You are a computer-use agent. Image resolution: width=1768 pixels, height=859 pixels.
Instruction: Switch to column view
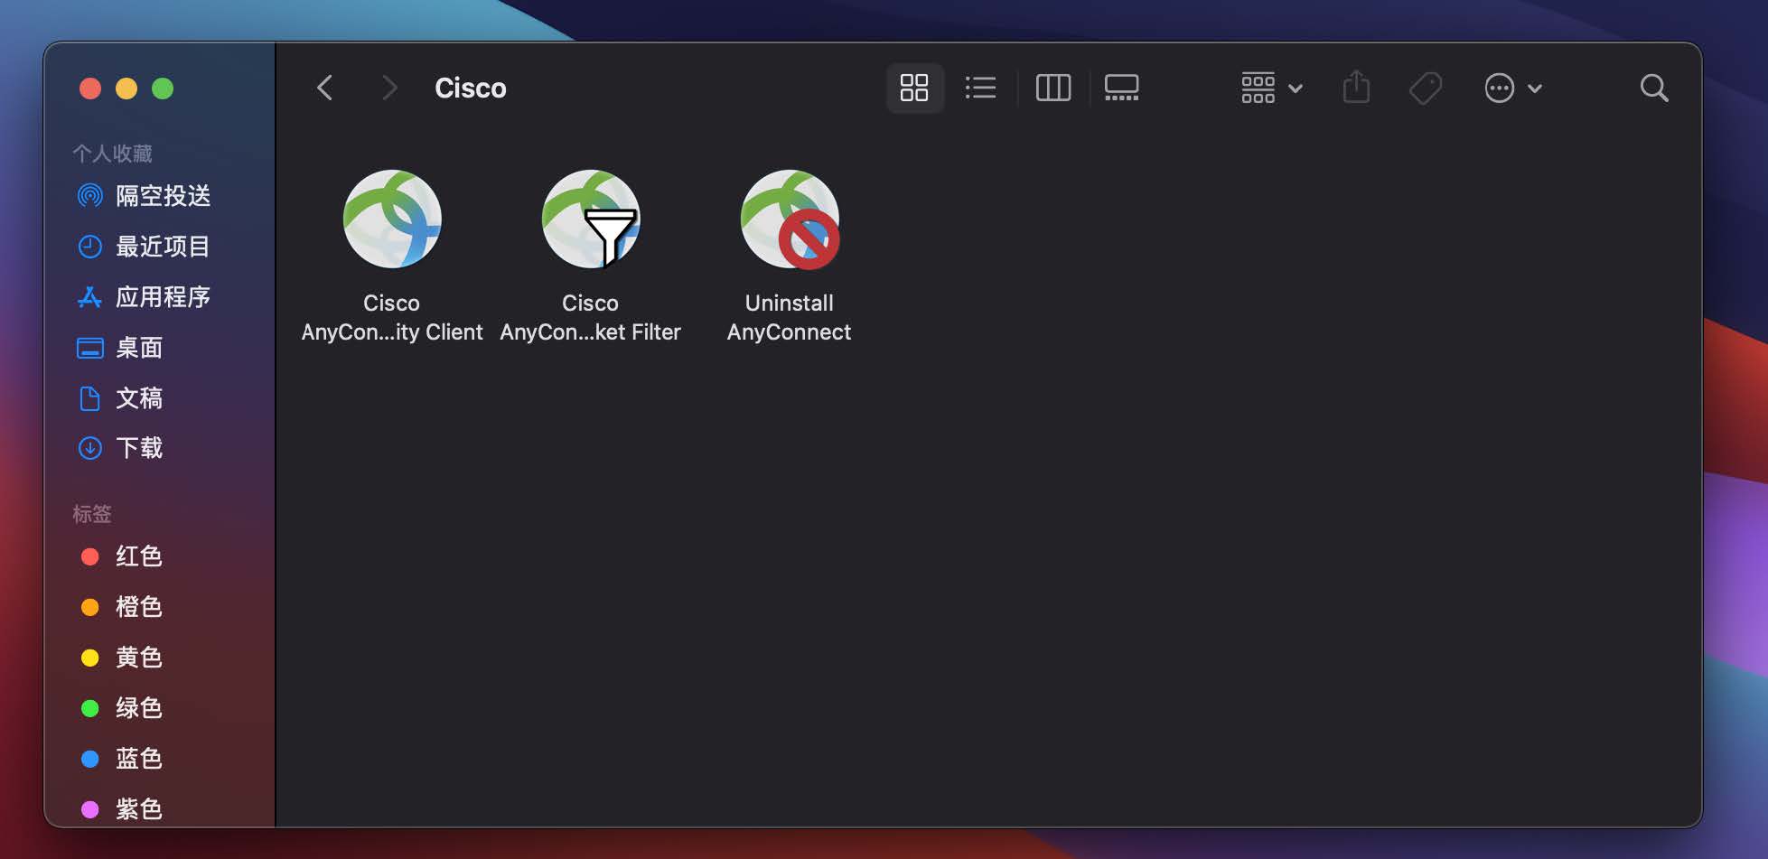pos(1052,88)
